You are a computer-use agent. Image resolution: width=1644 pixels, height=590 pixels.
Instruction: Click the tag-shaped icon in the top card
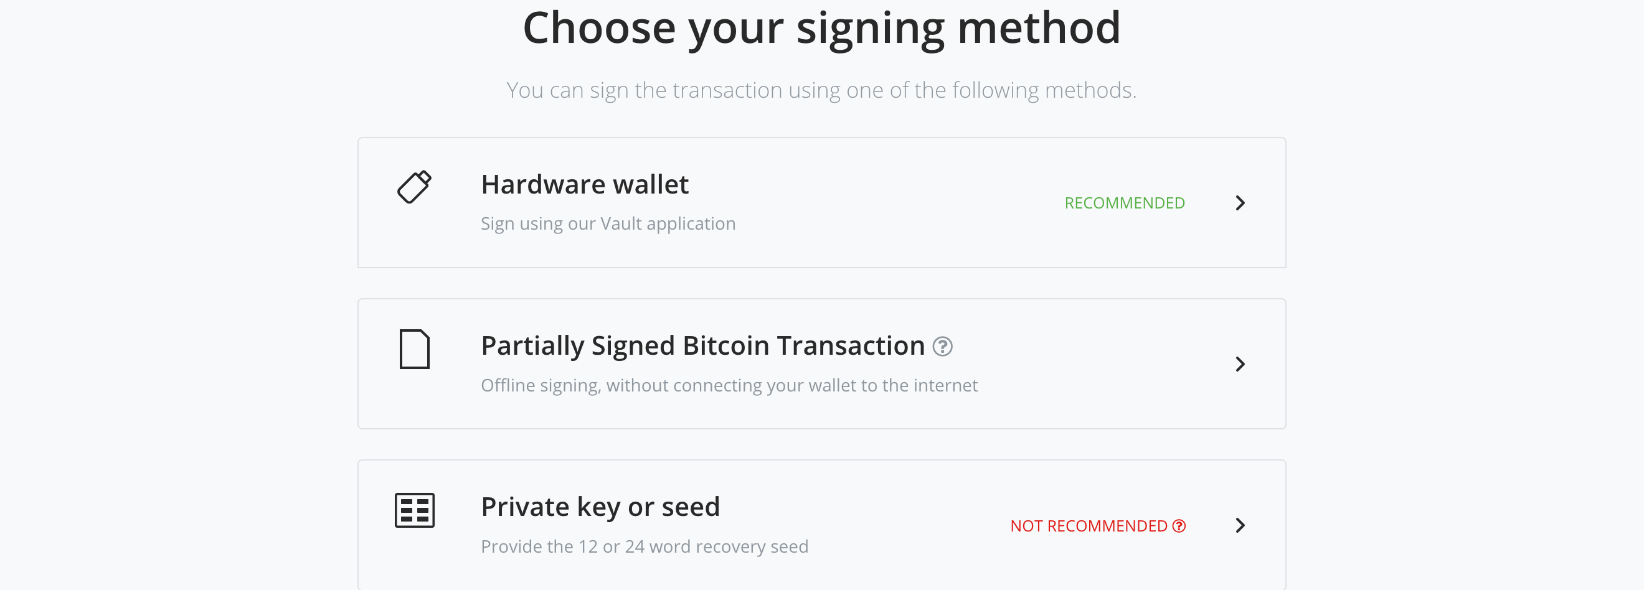(414, 187)
